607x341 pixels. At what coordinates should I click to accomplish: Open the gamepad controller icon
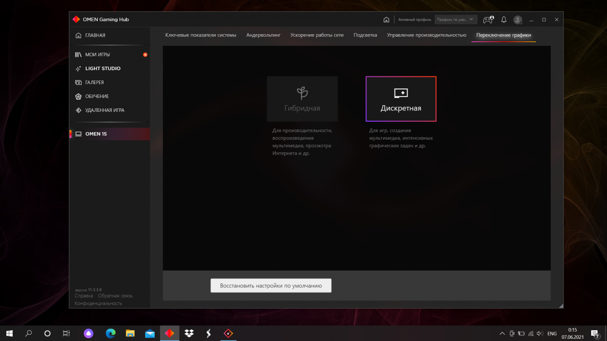tap(488, 20)
